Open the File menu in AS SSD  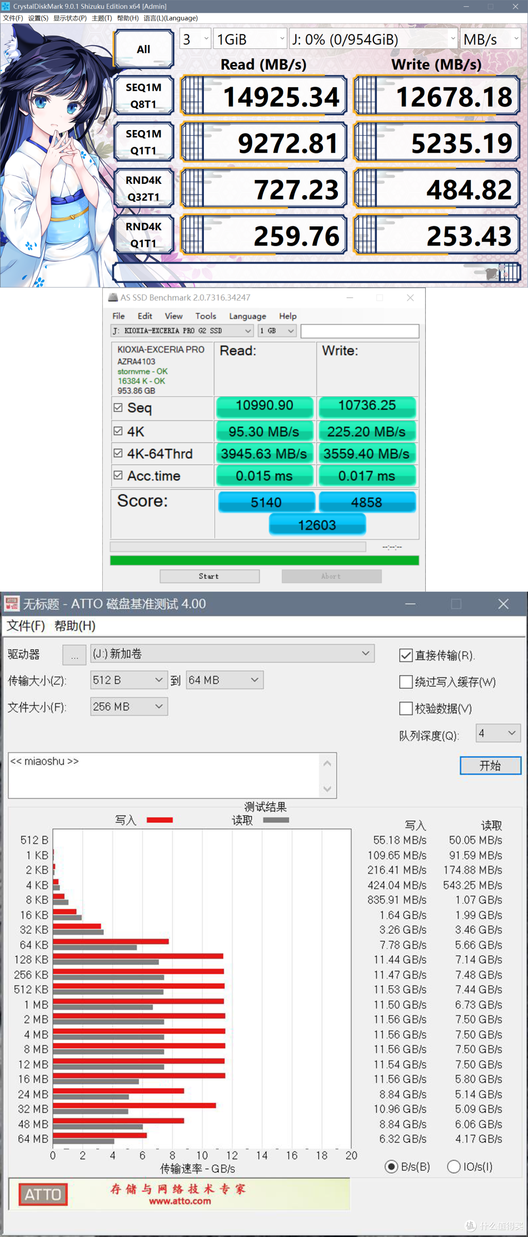(x=118, y=316)
